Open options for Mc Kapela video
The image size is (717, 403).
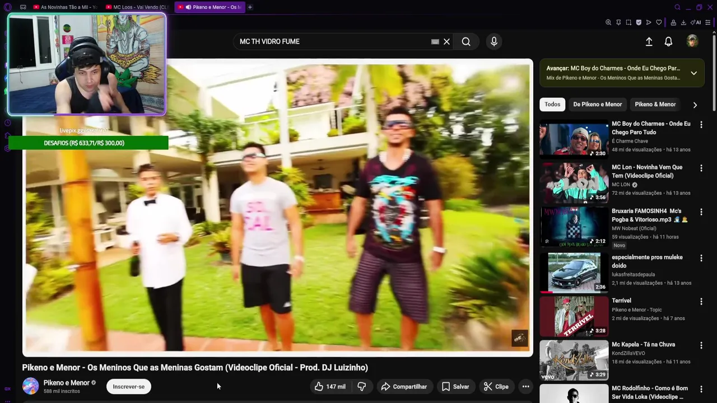(701, 345)
